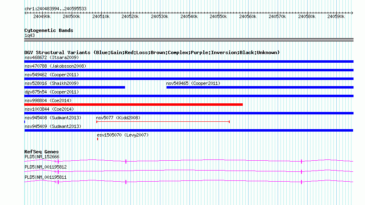Open gene label PLD5|NM_001195812

(46, 167)
